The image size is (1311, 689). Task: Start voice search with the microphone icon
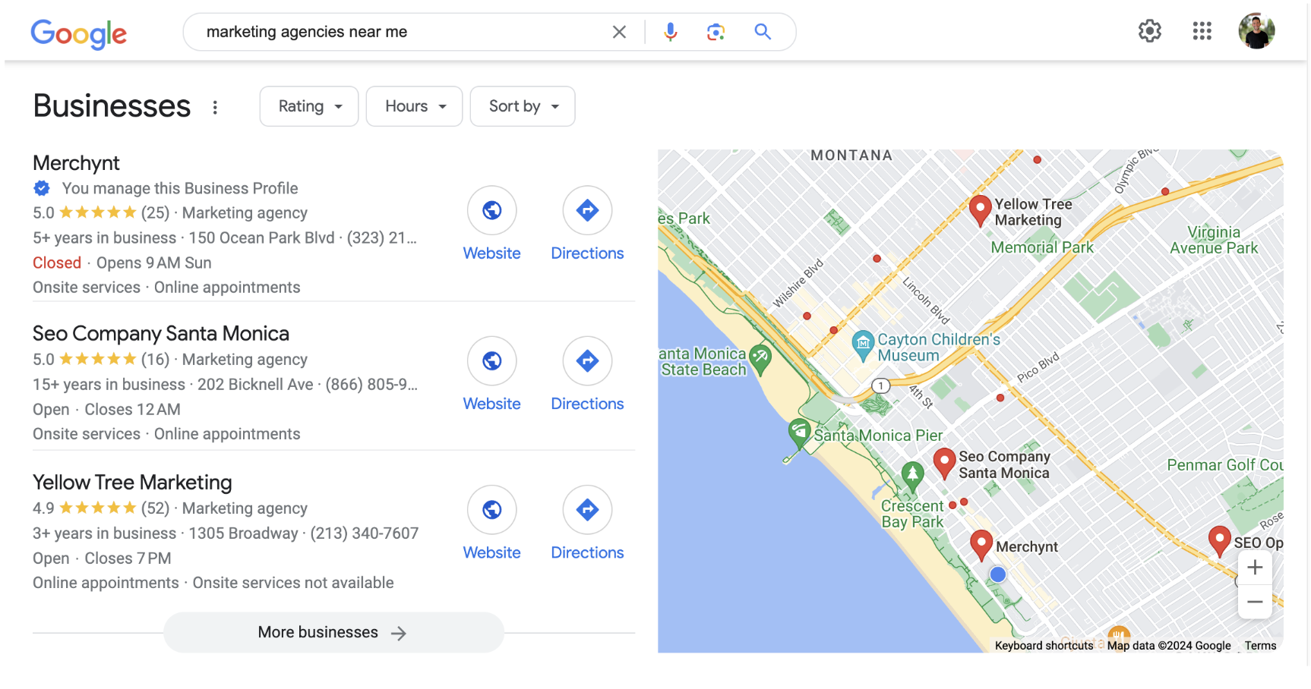[670, 32]
